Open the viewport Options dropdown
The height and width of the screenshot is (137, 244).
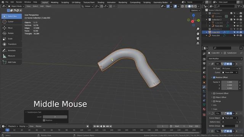[x=195, y=10]
